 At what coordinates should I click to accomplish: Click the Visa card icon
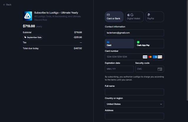click(145, 57)
